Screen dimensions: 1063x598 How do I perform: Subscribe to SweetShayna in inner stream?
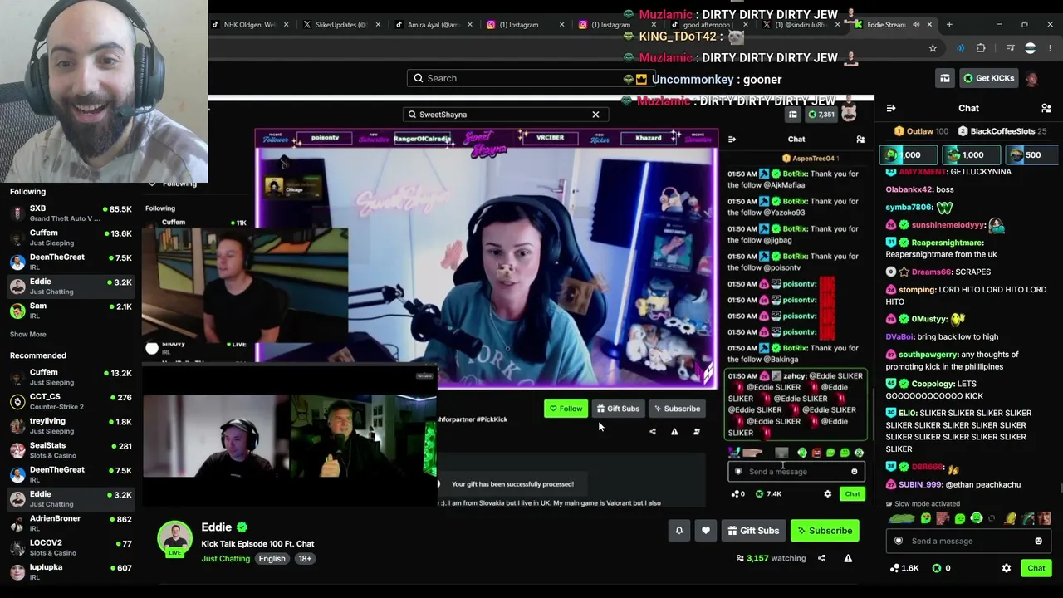coord(677,409)
